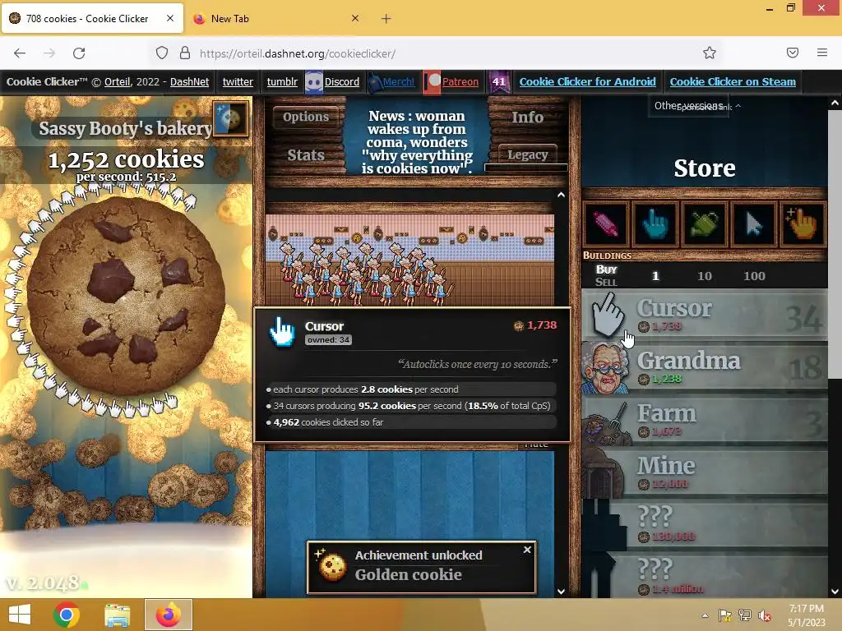Screen dimensions: 842x631
Task: Buy the green watering can upgrade
Action: point(704,223)
